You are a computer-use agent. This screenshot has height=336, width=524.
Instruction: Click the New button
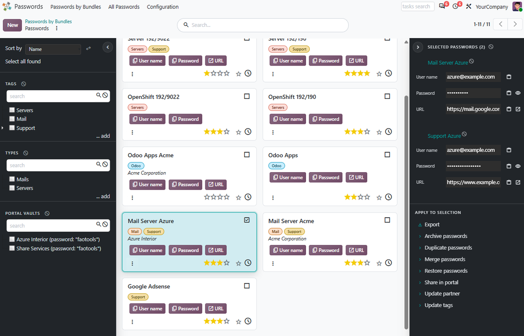[x=13, y=25]
